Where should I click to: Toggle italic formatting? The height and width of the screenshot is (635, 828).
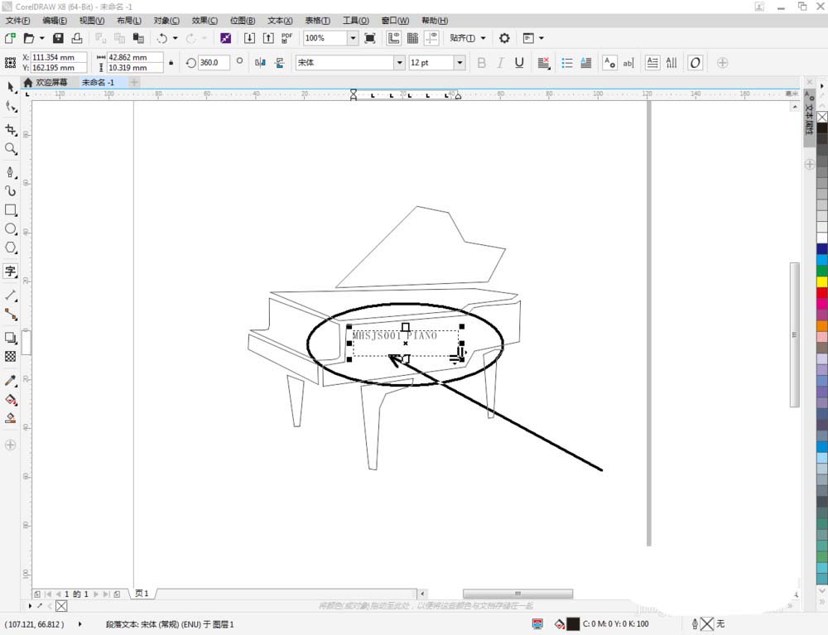click(500, 63)
